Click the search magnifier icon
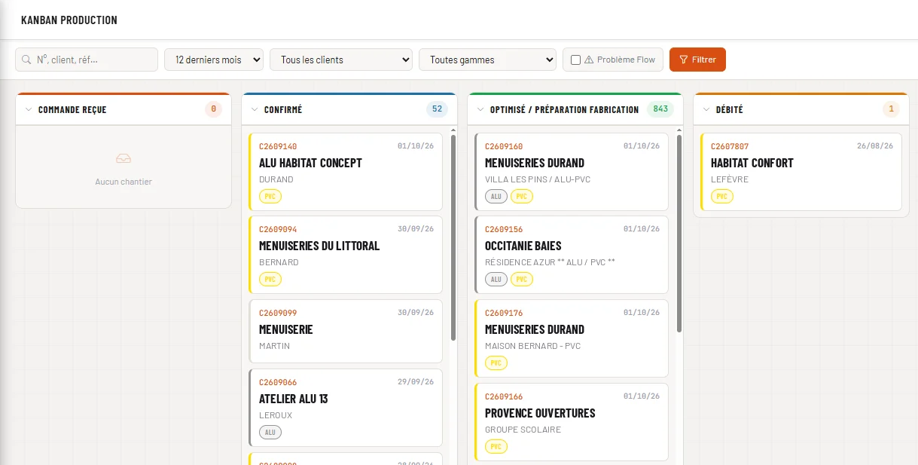 click(x=27, y=60)
